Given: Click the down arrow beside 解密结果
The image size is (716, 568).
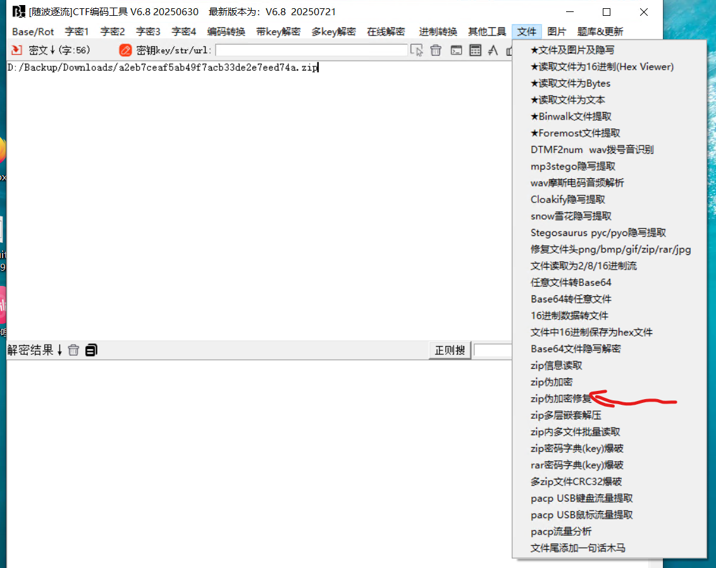Looking at the screenshot, I should [x=59, y=350].
